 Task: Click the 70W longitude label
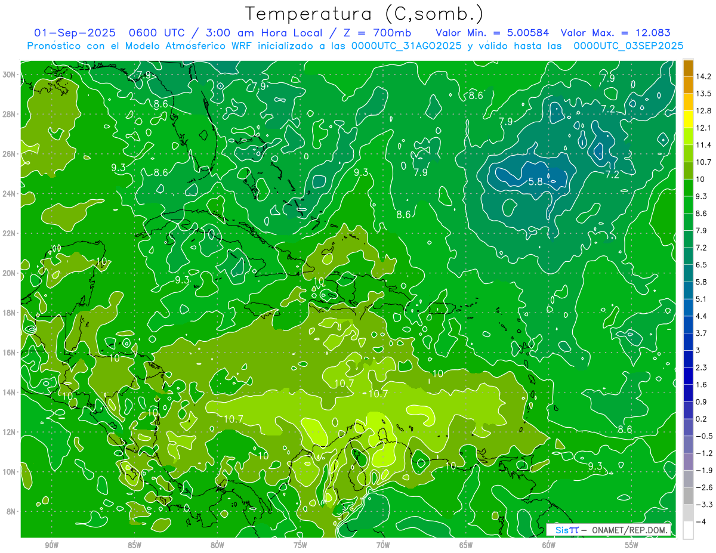383,545
